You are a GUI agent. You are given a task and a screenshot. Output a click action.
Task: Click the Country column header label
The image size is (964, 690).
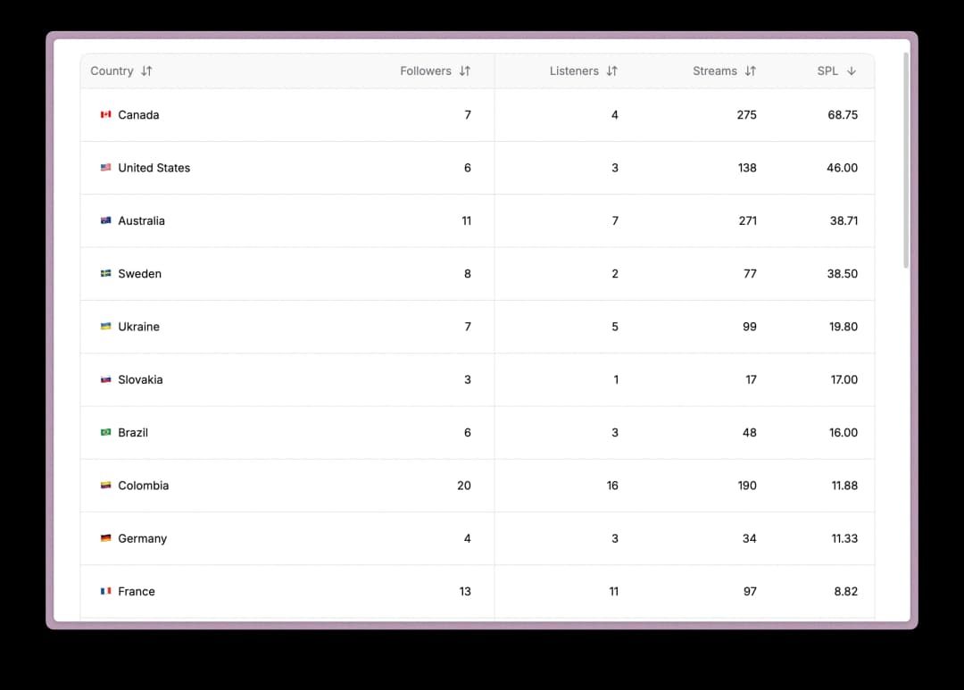(x=112, y=71)
